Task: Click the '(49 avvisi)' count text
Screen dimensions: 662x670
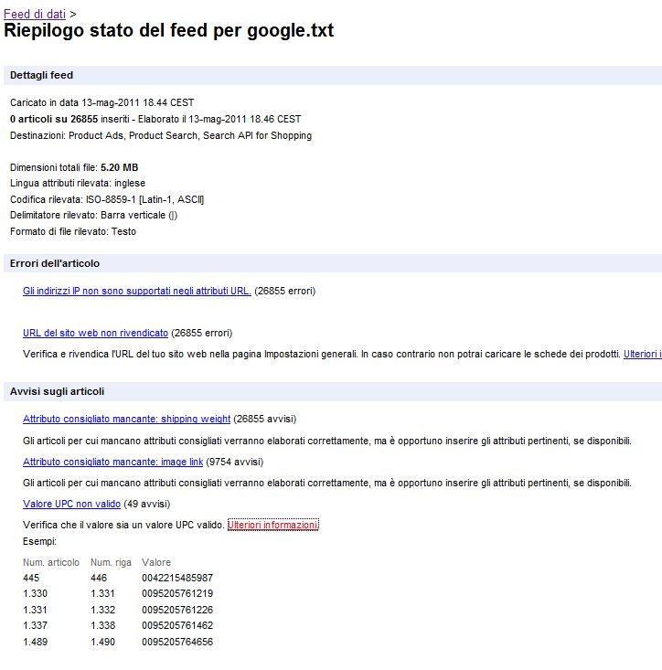Action: (x=146, y=504)
